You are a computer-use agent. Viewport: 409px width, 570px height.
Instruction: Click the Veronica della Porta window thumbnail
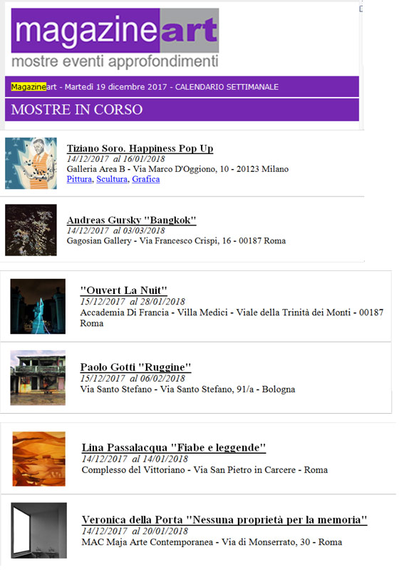tap(39, 530)
